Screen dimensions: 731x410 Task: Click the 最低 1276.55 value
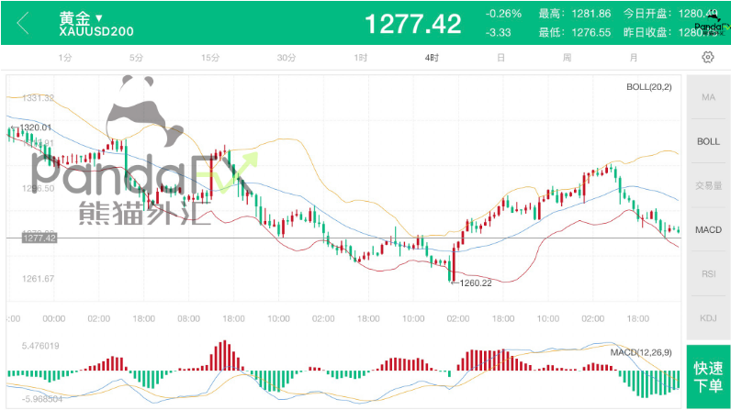[x=591, y=33]
